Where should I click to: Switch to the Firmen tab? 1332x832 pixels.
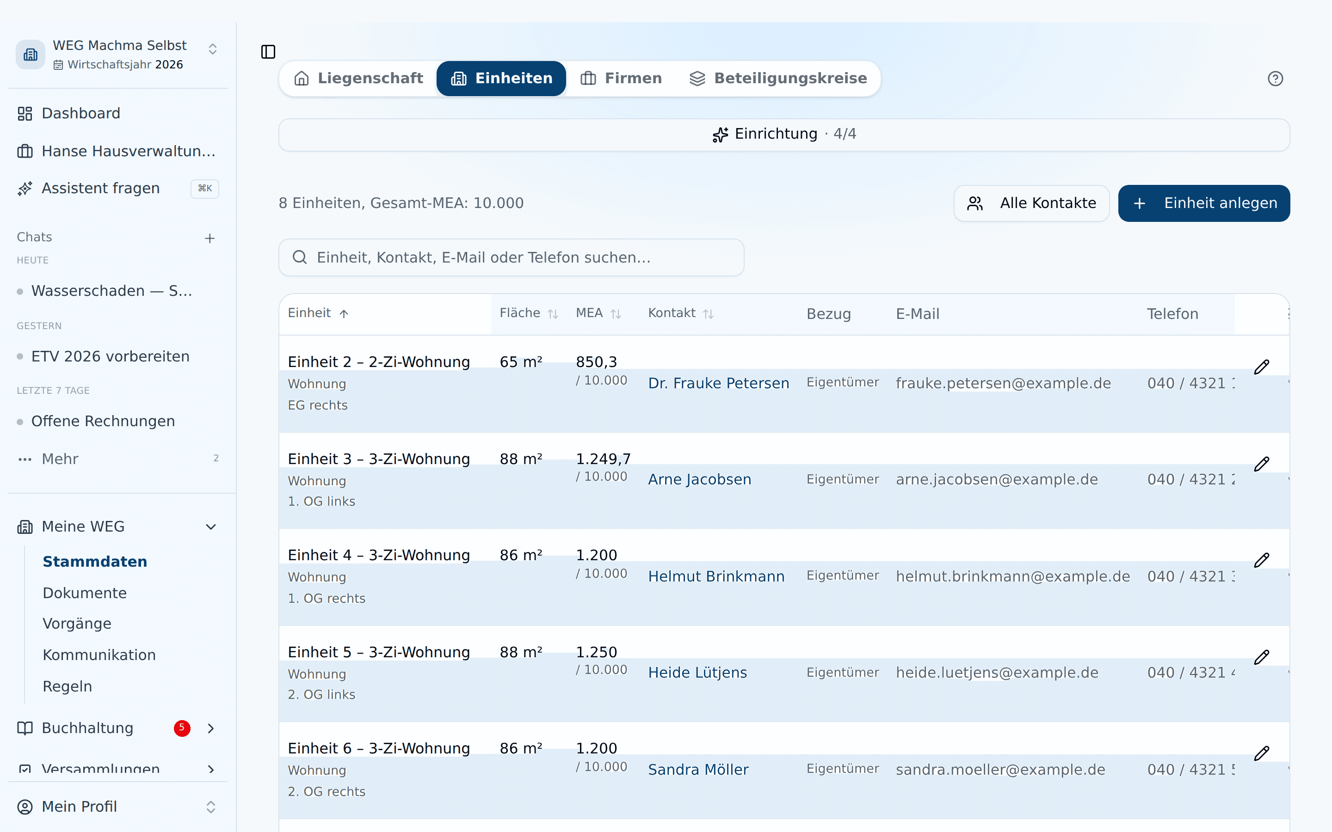click(x=621, y=79)
